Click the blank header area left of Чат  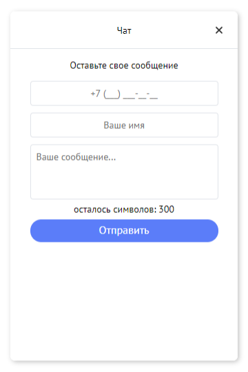click(63, 30)
